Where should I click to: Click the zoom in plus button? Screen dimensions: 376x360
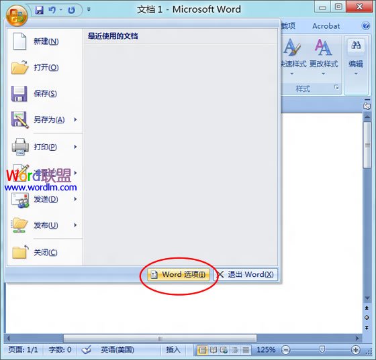point(356,350)
